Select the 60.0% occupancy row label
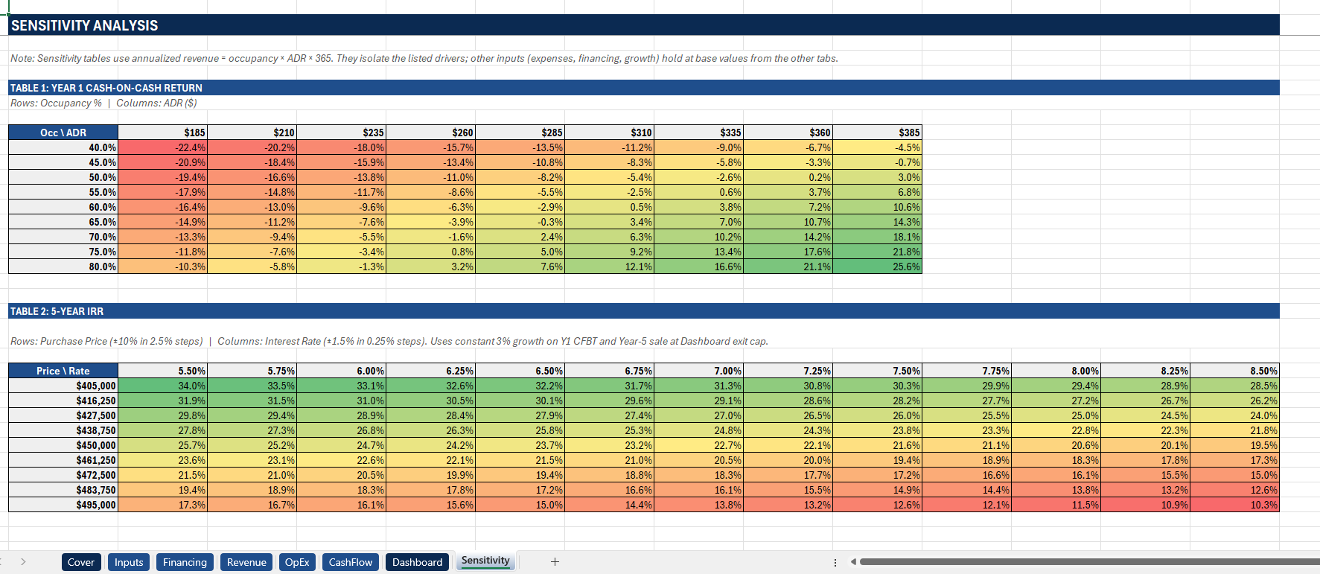Viewport: 1320px width, 574px height. pyautogui.click(x=63, y=207)
